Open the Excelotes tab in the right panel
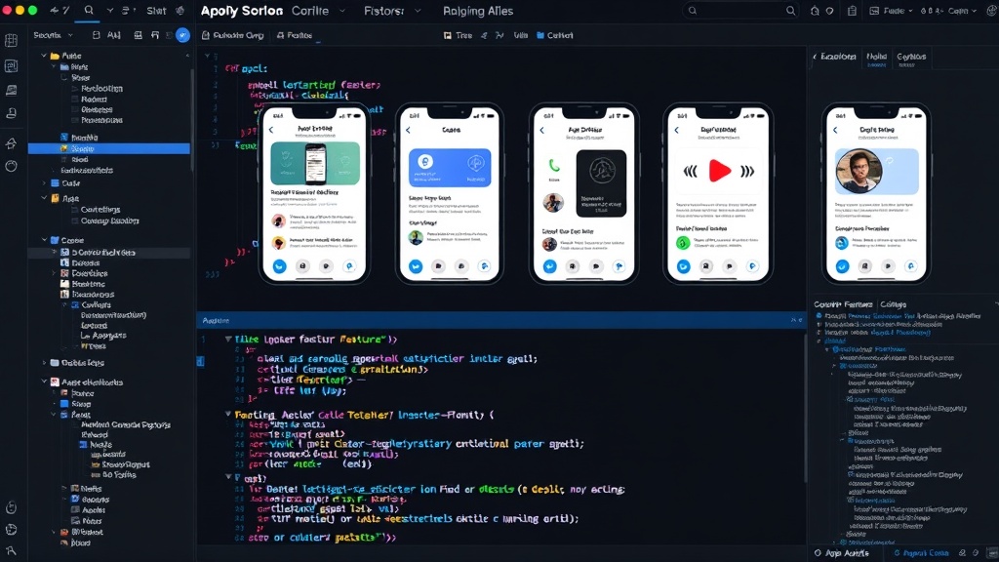 pyautogui.click(x=835, y=57)
